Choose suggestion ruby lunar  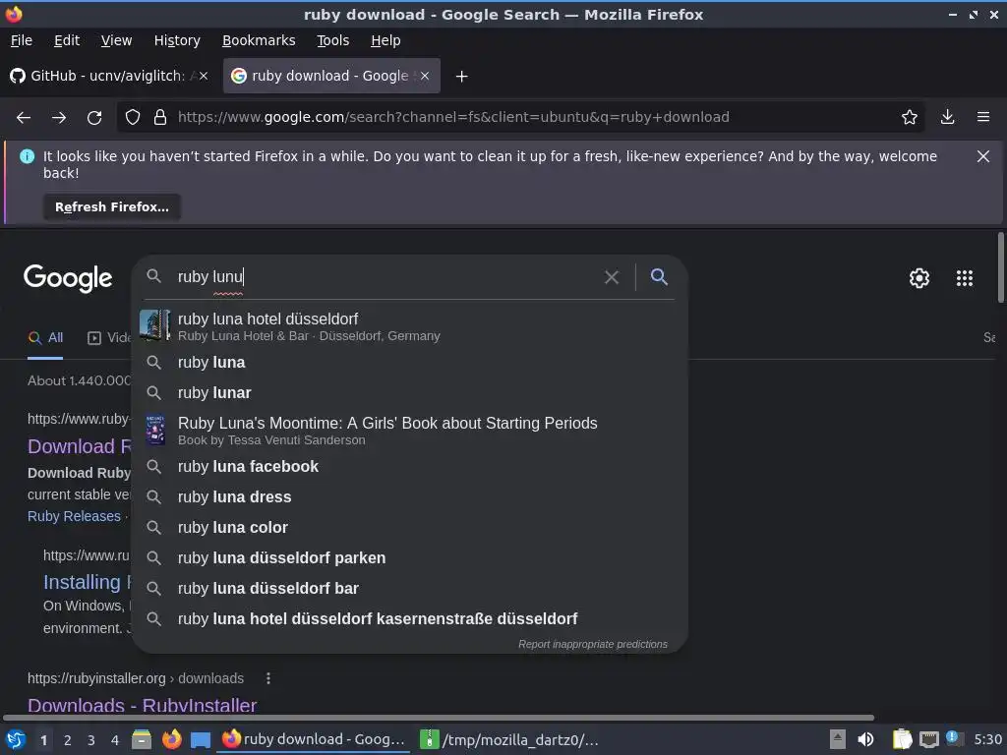click(x=410, y=393)
